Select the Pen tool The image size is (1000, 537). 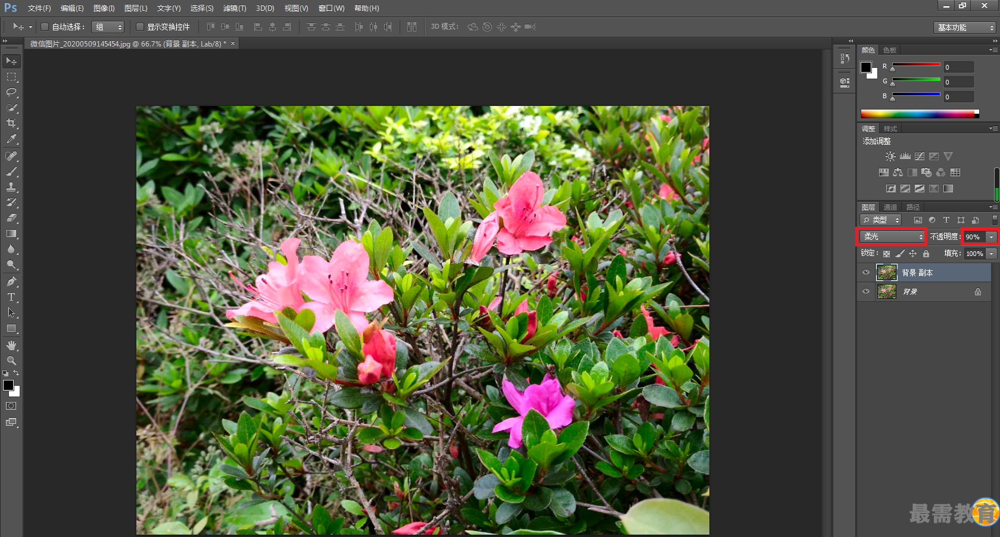pos(11,281)
